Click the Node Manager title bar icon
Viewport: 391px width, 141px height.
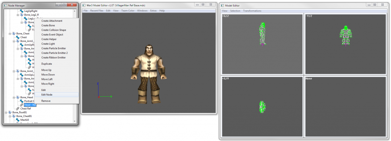pyautogui.click(x=5, y=5)
